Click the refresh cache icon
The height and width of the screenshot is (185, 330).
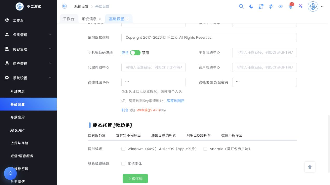coord(271,6)
